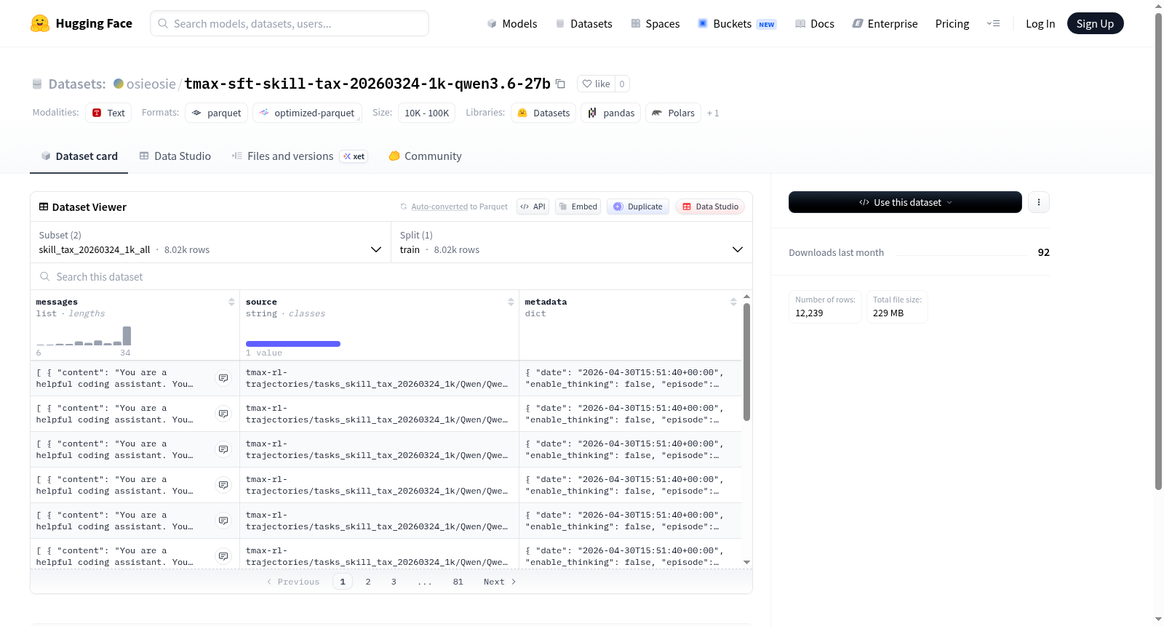Expand the Subset selector dropdown
The image size is (1164, 626).
pyautogui.click(x=210, y=242)
